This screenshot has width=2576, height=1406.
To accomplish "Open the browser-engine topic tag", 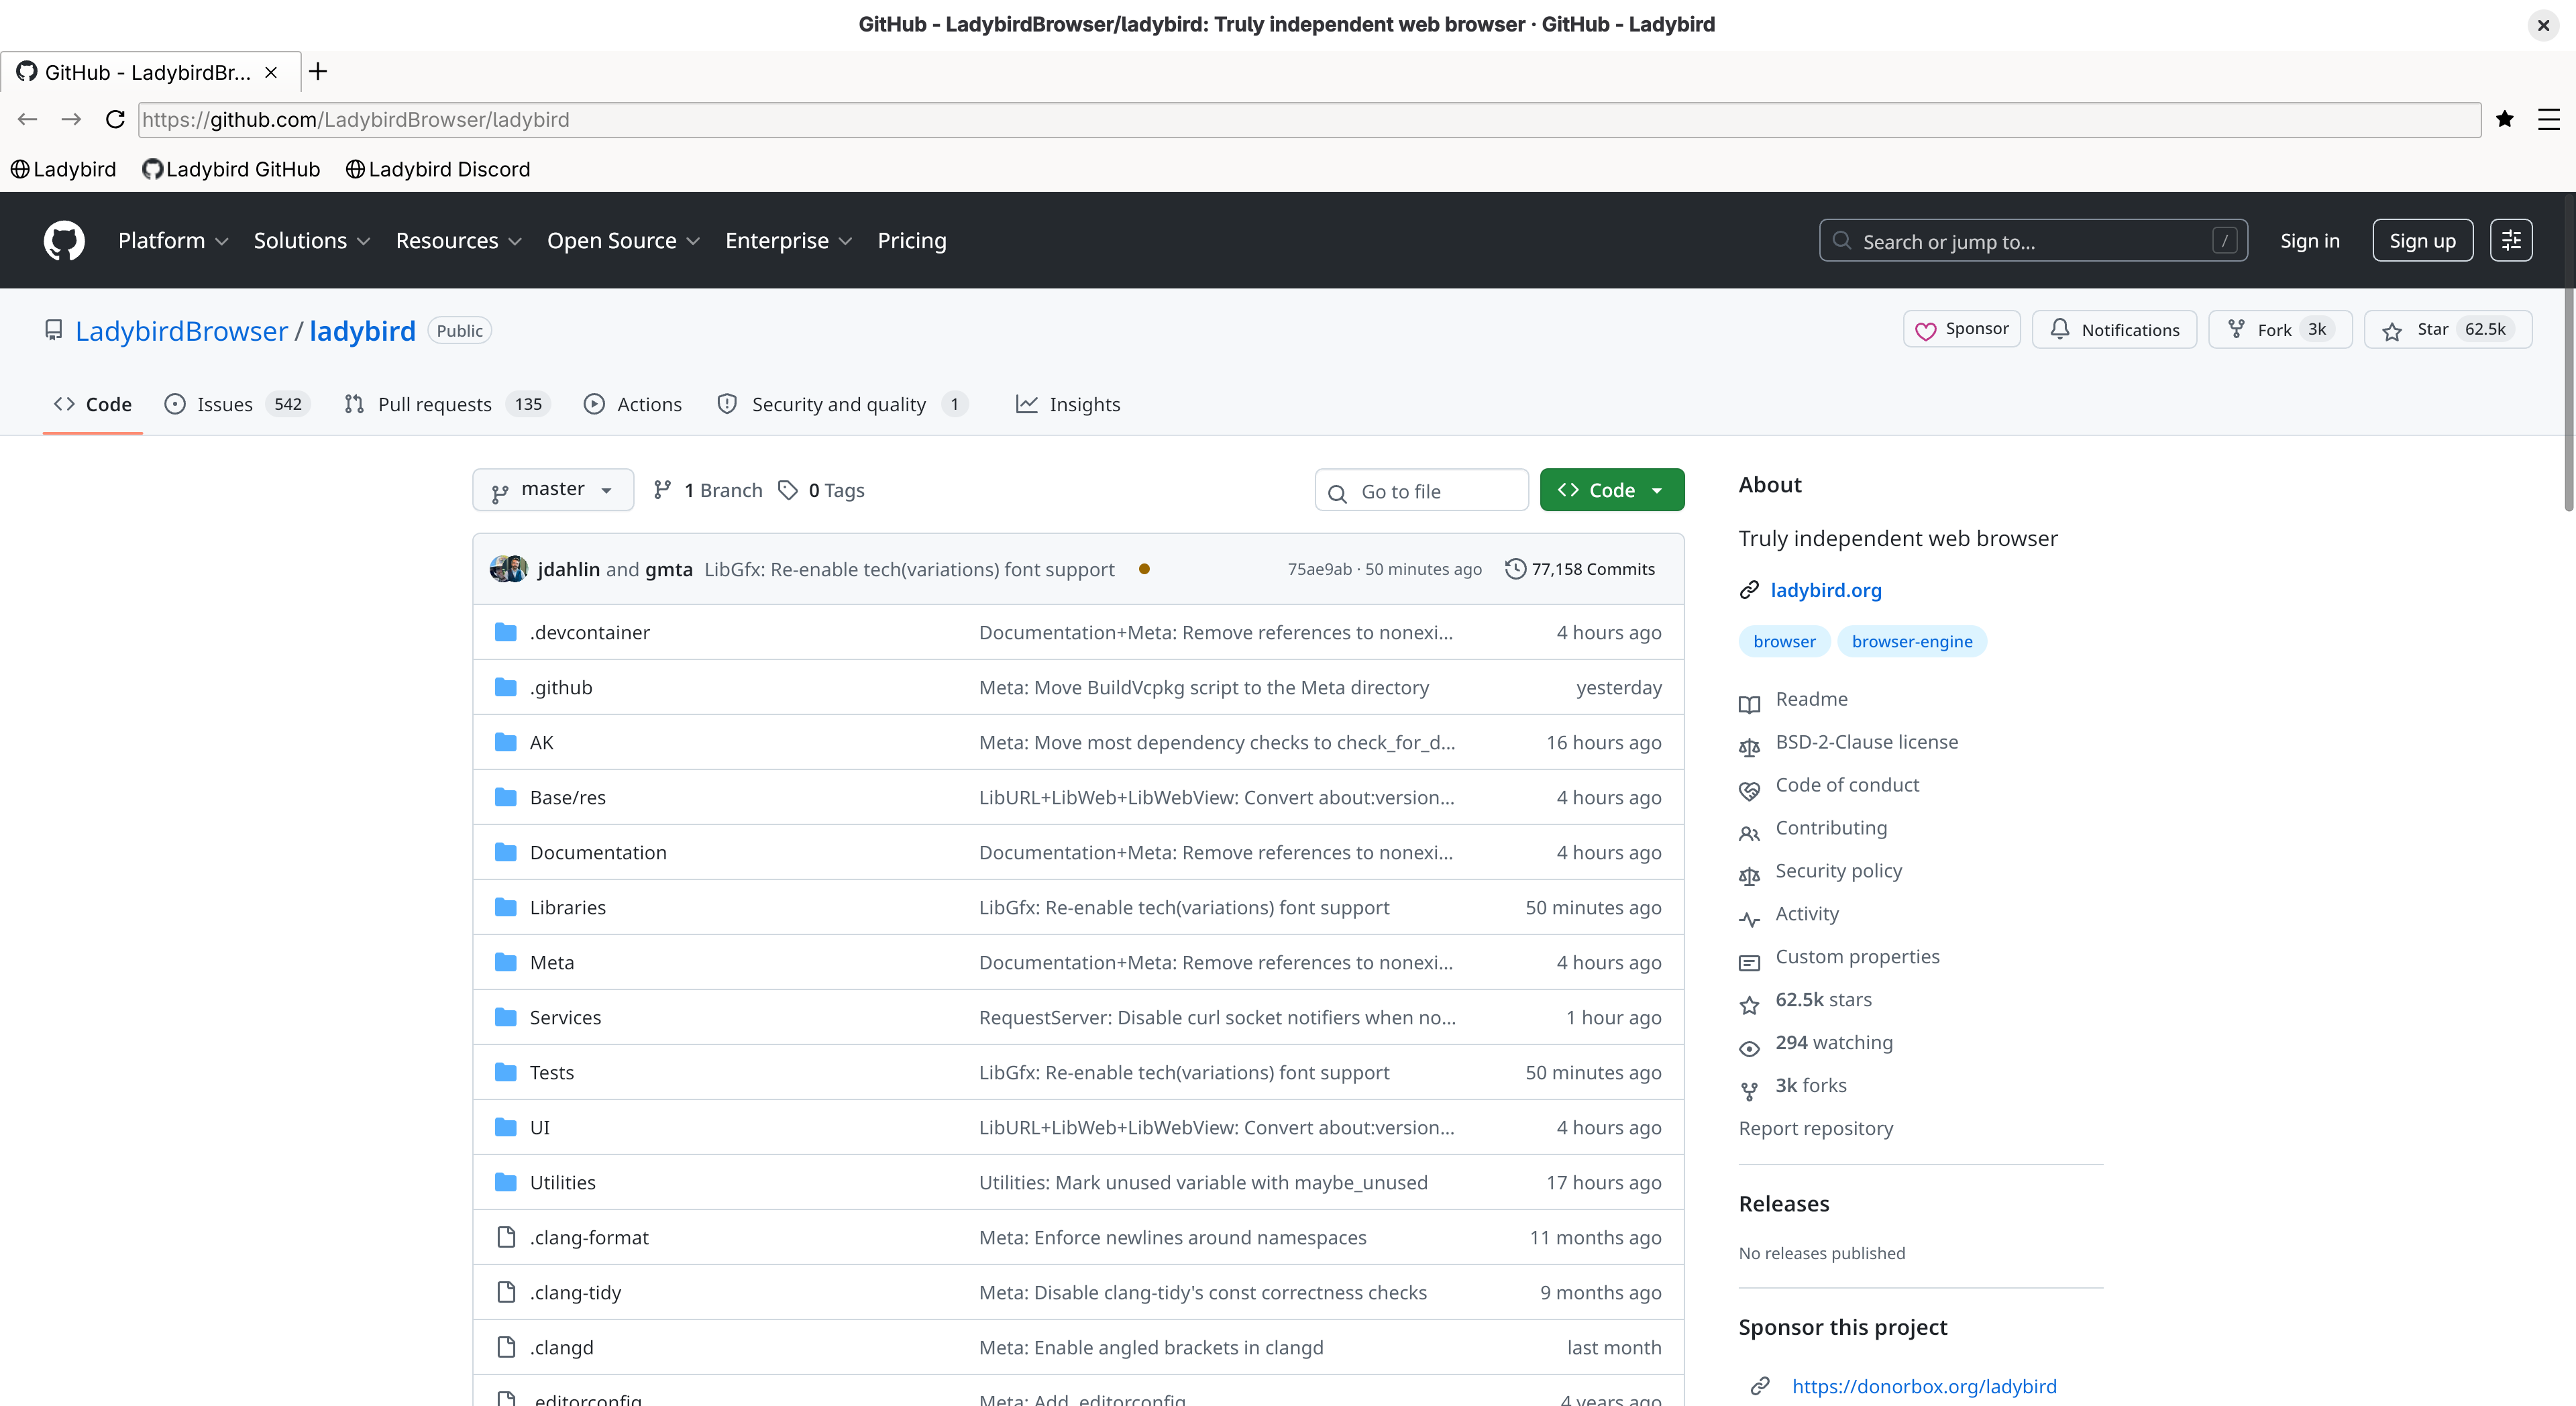I will [1912, 641].
